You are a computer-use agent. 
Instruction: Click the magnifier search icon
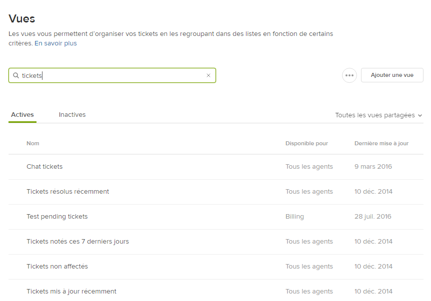tap(16, 75)
